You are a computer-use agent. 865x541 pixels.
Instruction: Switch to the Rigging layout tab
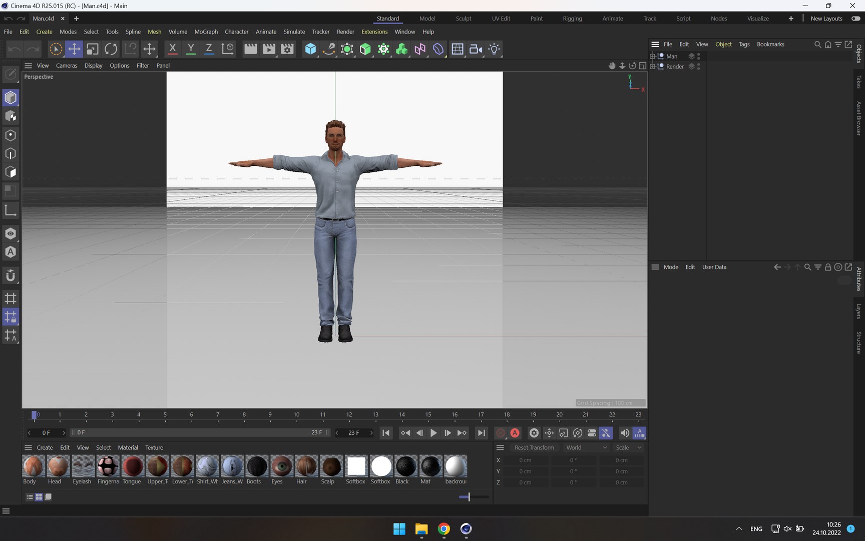pyautogui.click(x=572, y=19)
